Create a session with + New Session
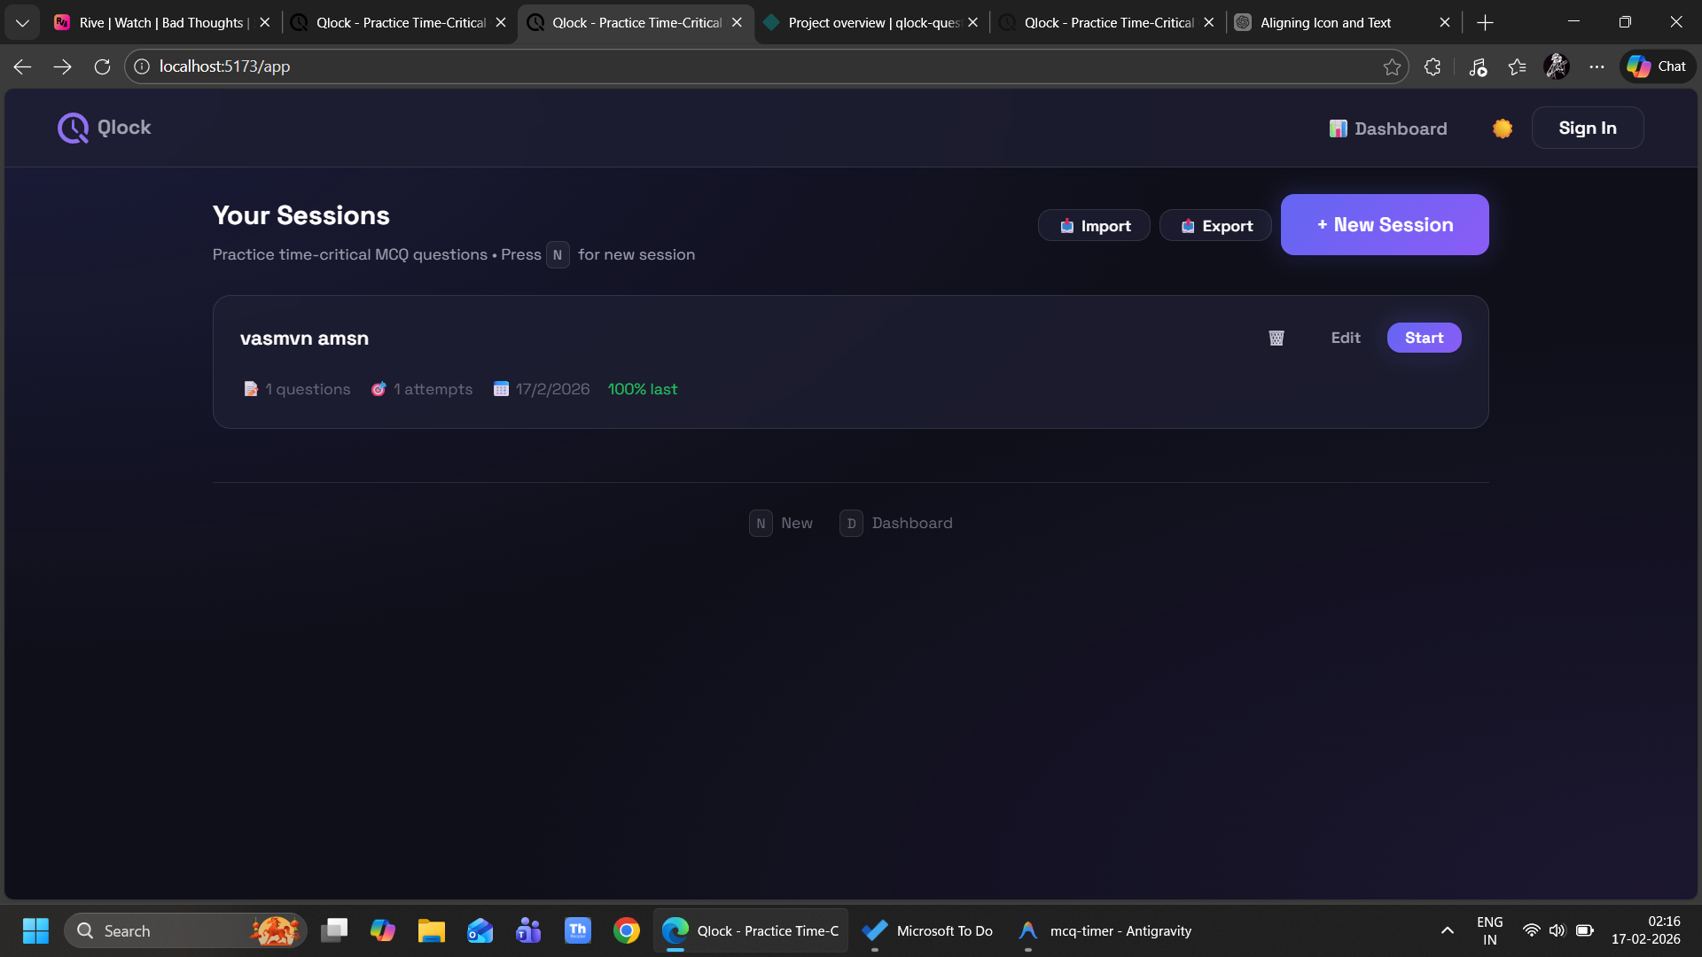Viewport: 1702px width, 957px height. click(1384, 224)
